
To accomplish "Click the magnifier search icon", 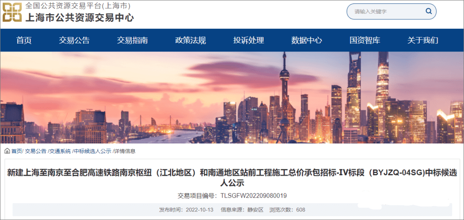I will click(428, 12).
